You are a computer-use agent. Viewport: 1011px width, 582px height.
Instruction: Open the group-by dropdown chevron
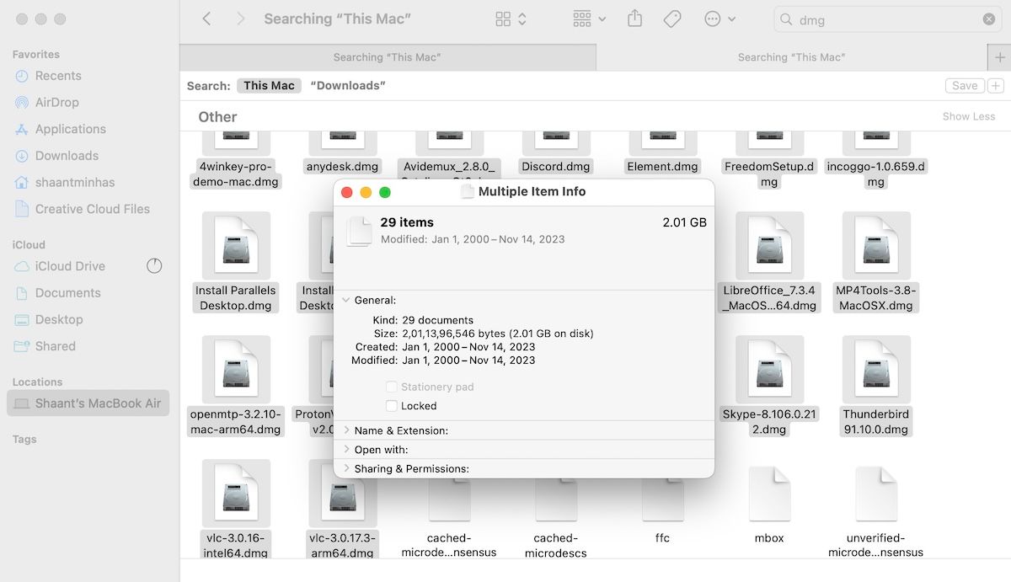tap(602, 19)
